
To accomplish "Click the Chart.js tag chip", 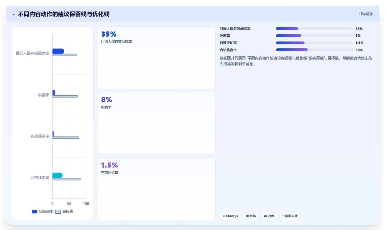I will (x=230, y=216).
